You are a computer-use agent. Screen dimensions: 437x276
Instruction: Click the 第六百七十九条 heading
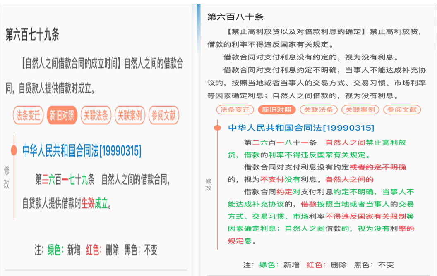point(32,35)
